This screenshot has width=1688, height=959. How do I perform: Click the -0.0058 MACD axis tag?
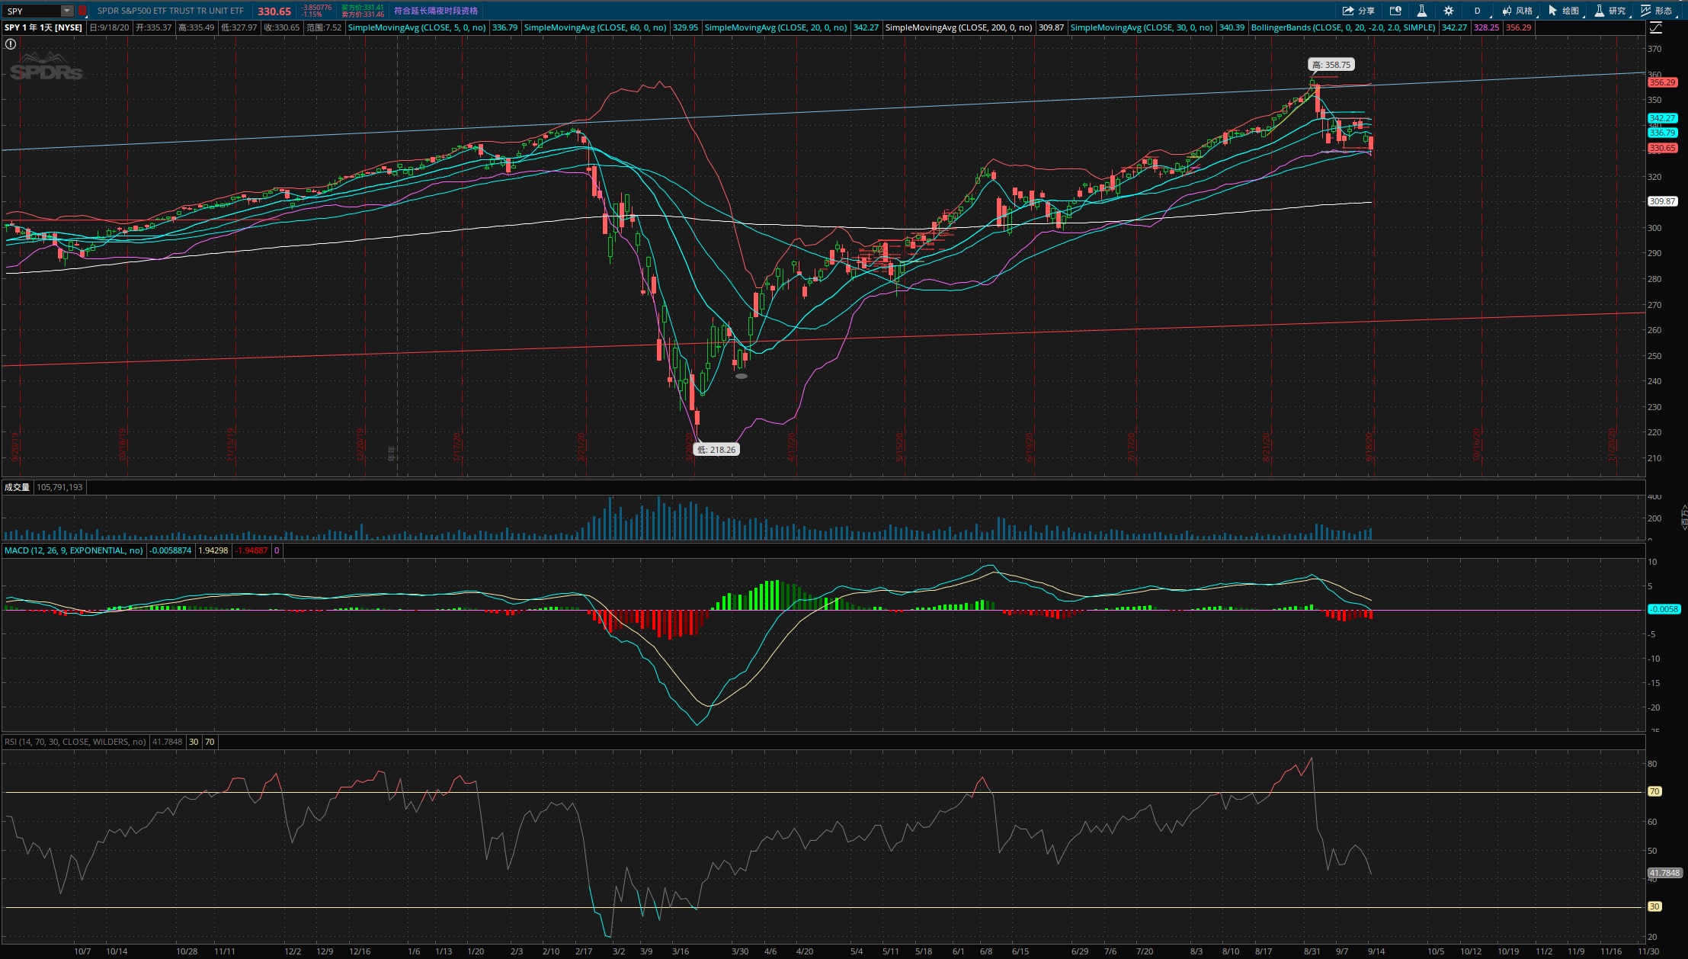[1664, 609]
